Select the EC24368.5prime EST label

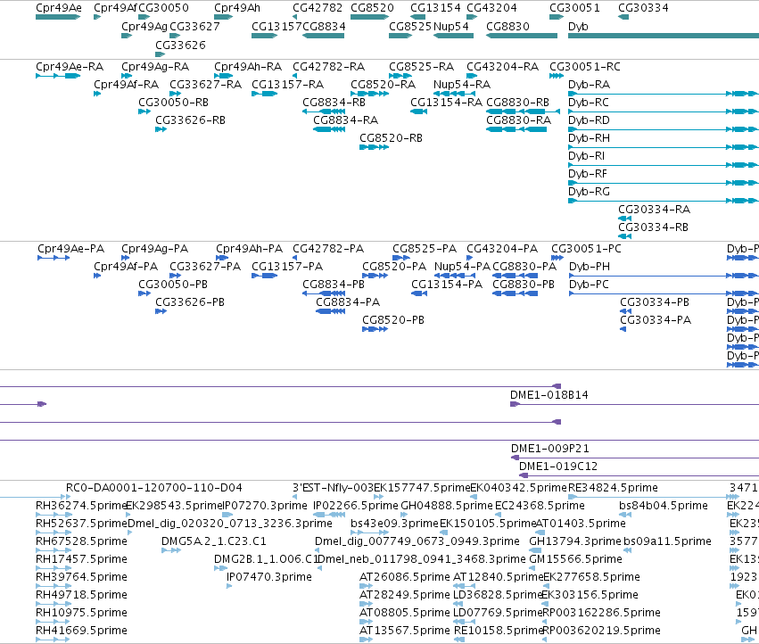click(x=540, y=506)
